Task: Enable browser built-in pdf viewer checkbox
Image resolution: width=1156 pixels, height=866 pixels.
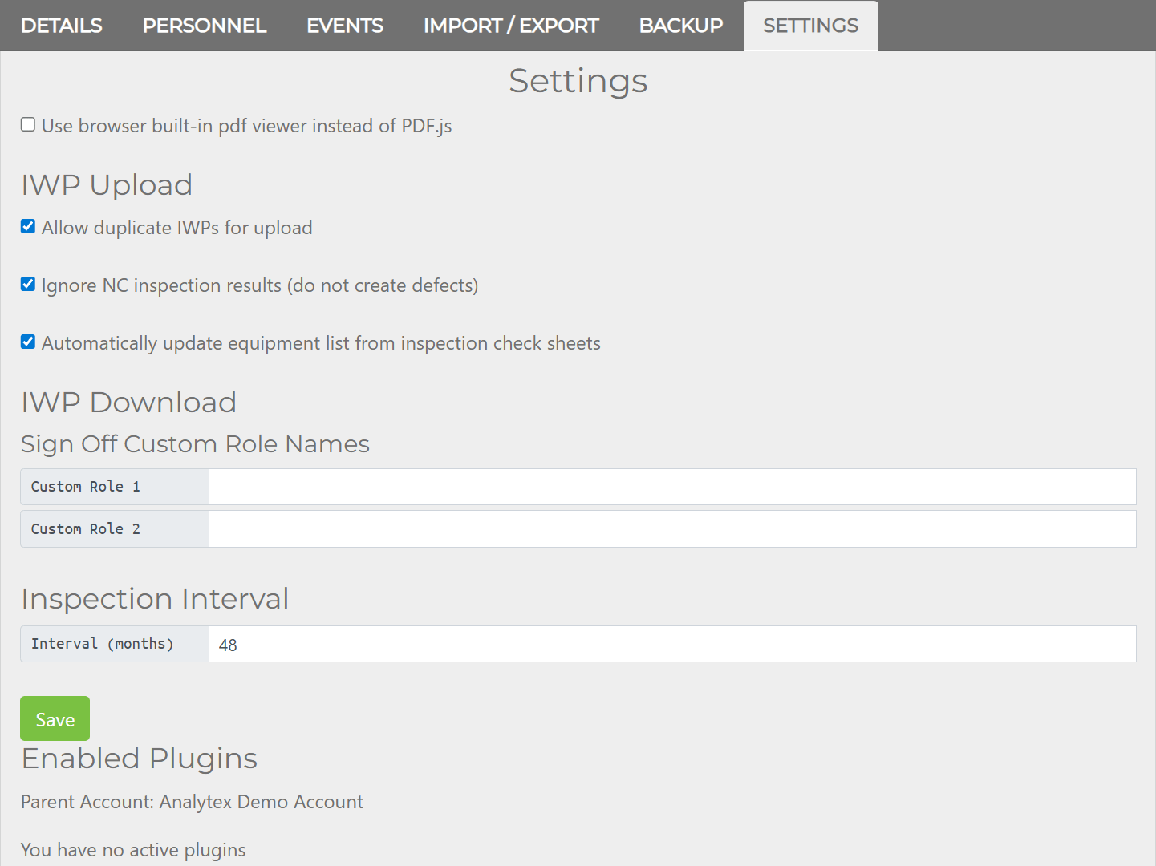Action: click(28, 124)
